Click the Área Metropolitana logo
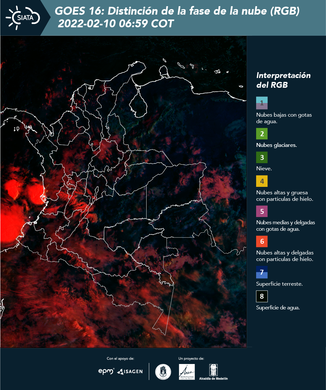This screenshot has height=390, width=326. 187,371
